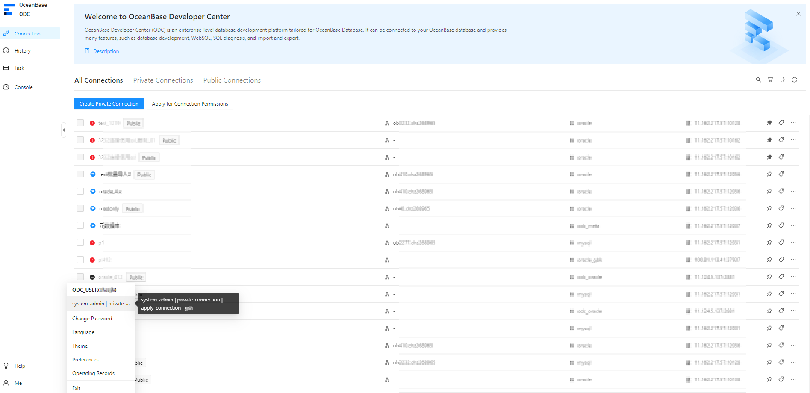Refresh the connection list

click(x=795, y=80)
